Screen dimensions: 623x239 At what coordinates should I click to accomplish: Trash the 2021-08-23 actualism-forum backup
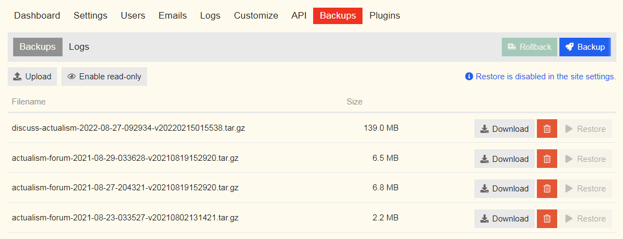click(x=547, y=218)
